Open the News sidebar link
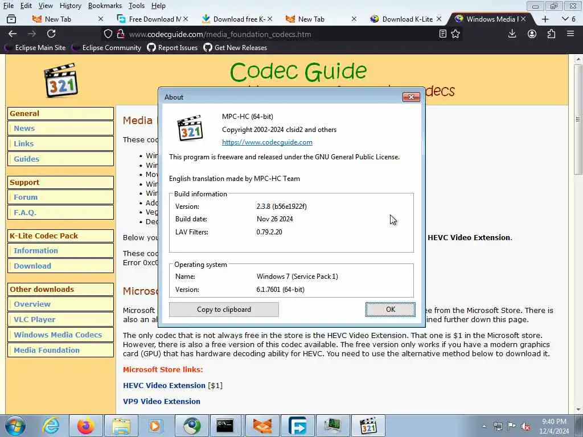 pos(60,128)
